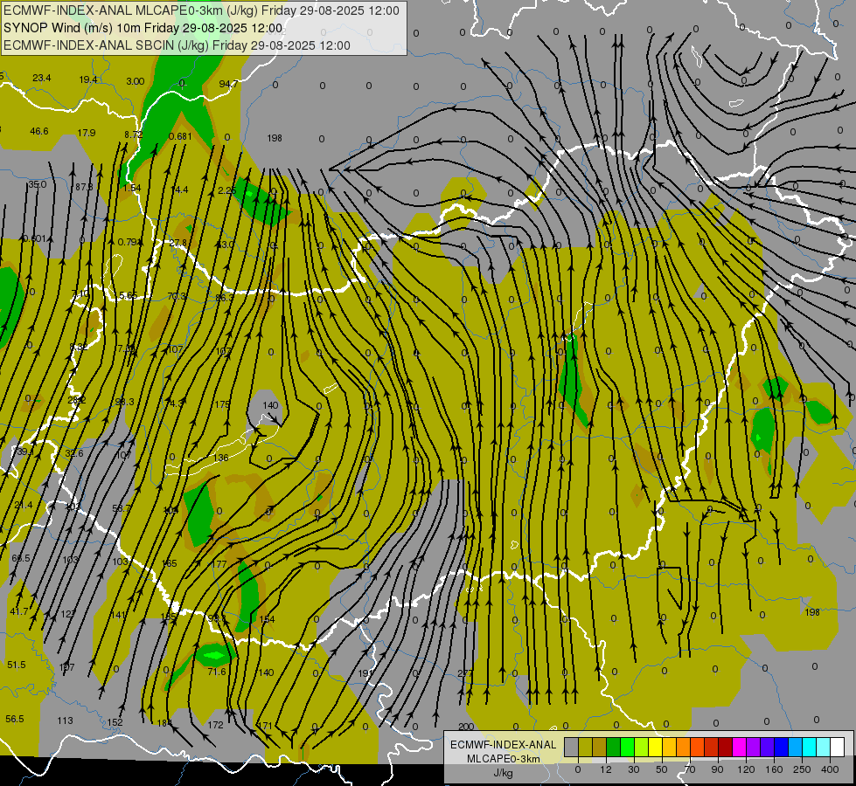Click the map value '172'

(x=216, y=724)
